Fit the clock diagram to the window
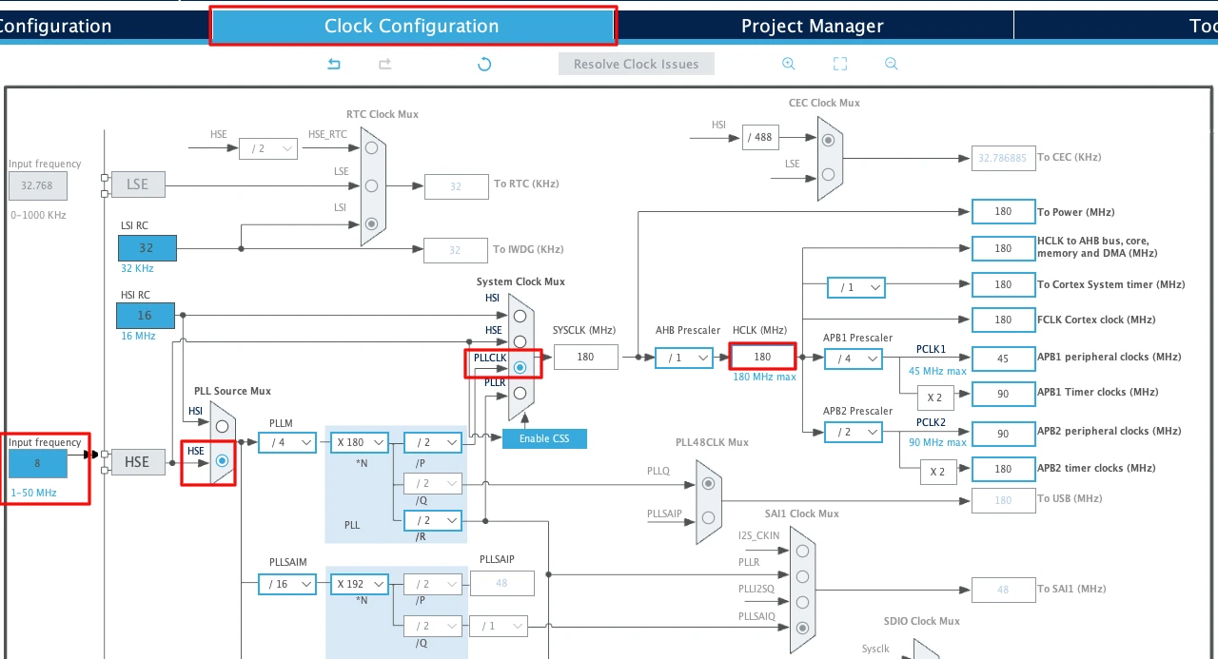 click(839, 64)
